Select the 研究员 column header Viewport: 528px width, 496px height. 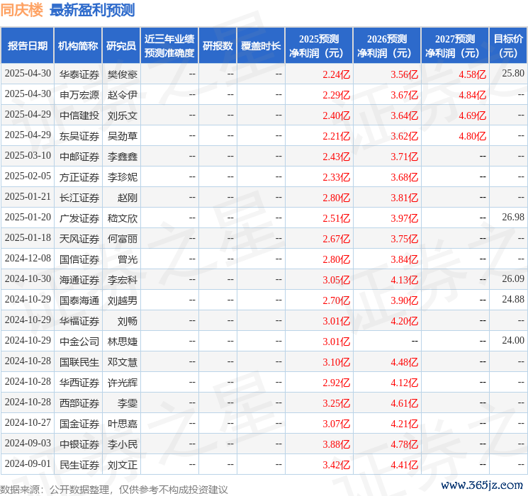pos(121,46)
